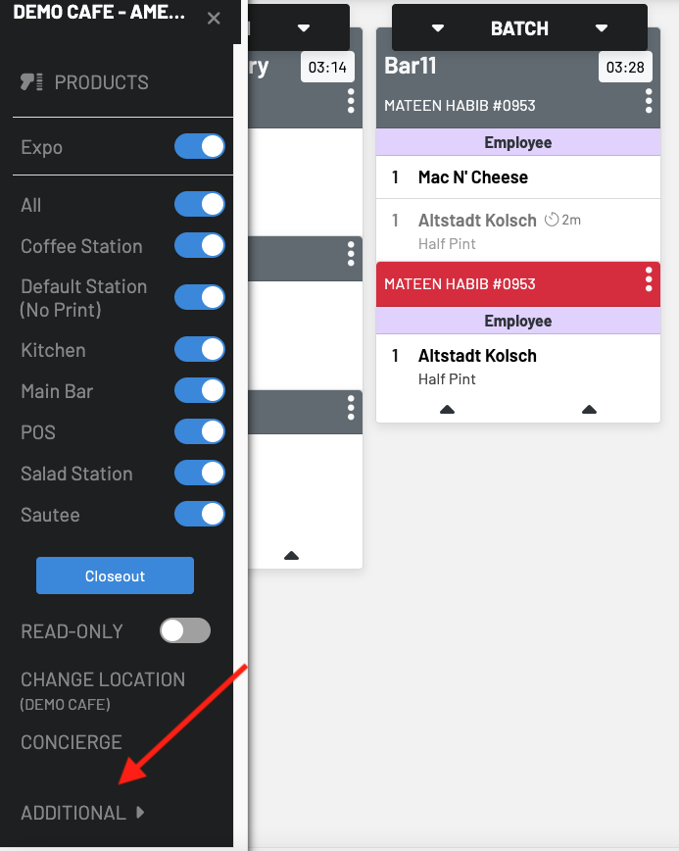Click the 03:14 timer badge on the partial ticket
Screen dimensions: 679x851
(x=327, y=69)
